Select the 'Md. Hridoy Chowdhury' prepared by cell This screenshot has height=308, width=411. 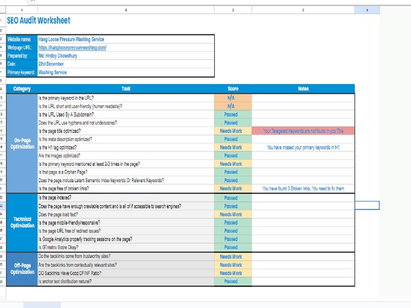point(126,56)
